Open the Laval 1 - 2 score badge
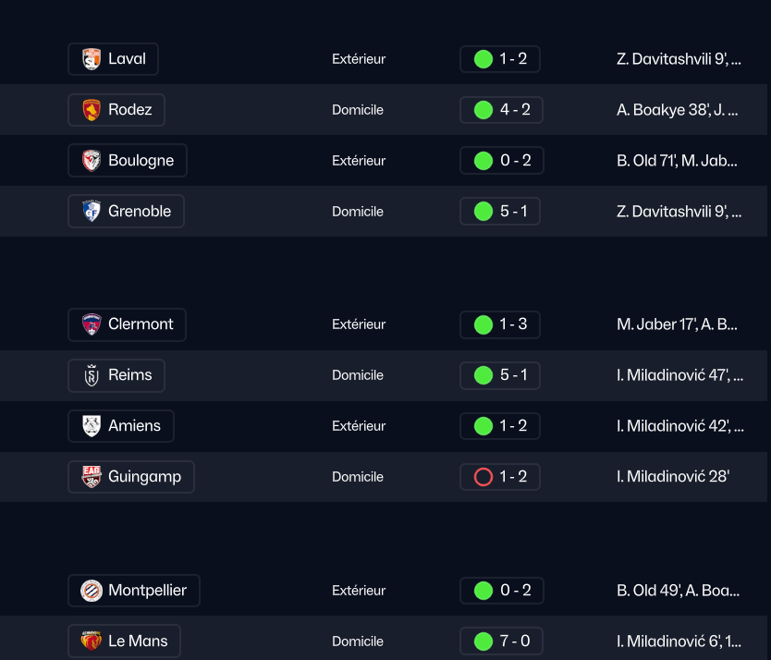 click(500, 59)
